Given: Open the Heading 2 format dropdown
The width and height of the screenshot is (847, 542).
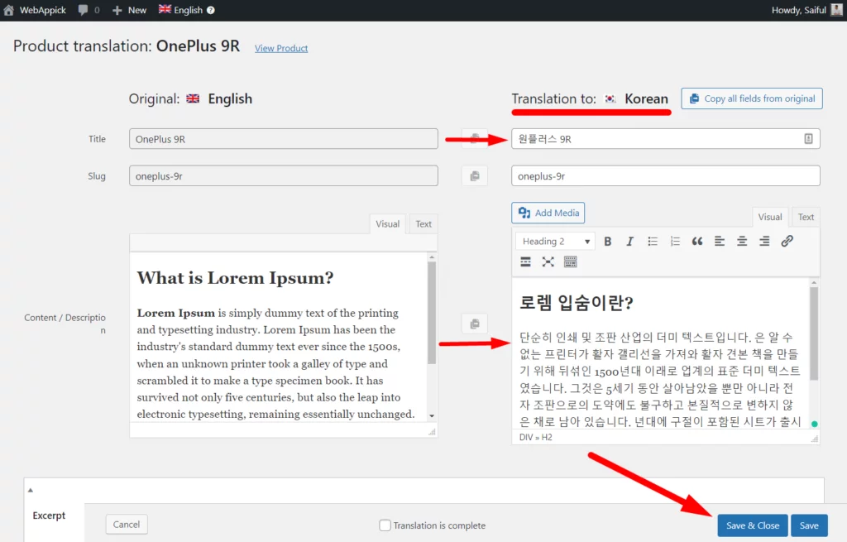Looking at the screenshot, I should [x=555, y=241].
